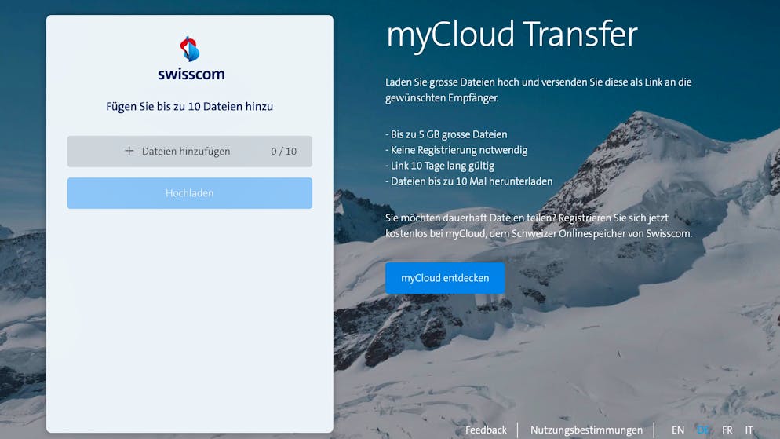Click the myCloud Transfer heading

click(x=512, y=36)
